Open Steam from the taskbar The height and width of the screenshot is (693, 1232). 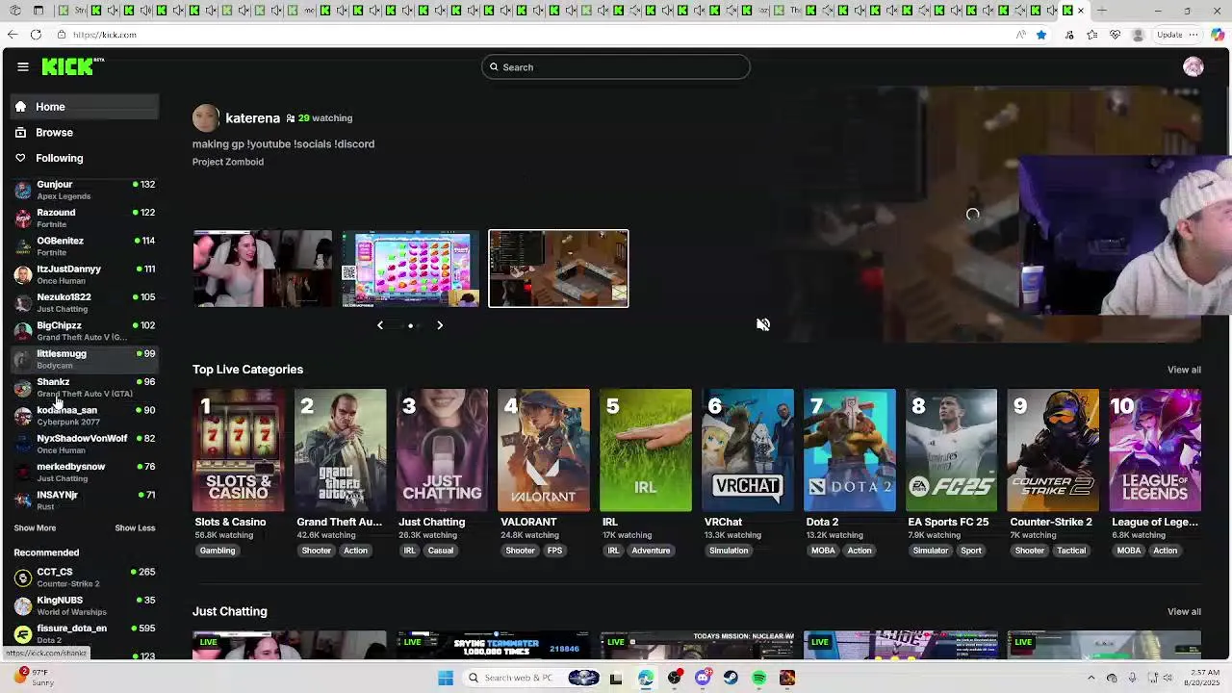tap(731, 678)
